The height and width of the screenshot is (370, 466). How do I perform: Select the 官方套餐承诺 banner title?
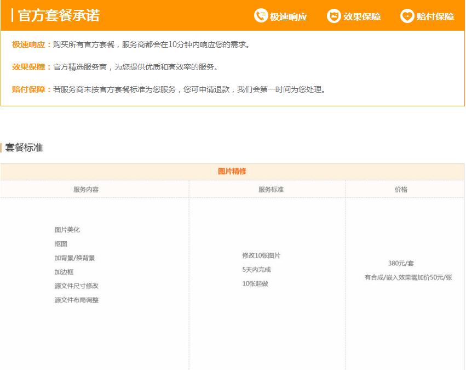(59, 15)
